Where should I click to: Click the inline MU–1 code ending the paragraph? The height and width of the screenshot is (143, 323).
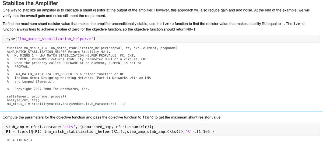pyautogui.click(x=191, y=29)
